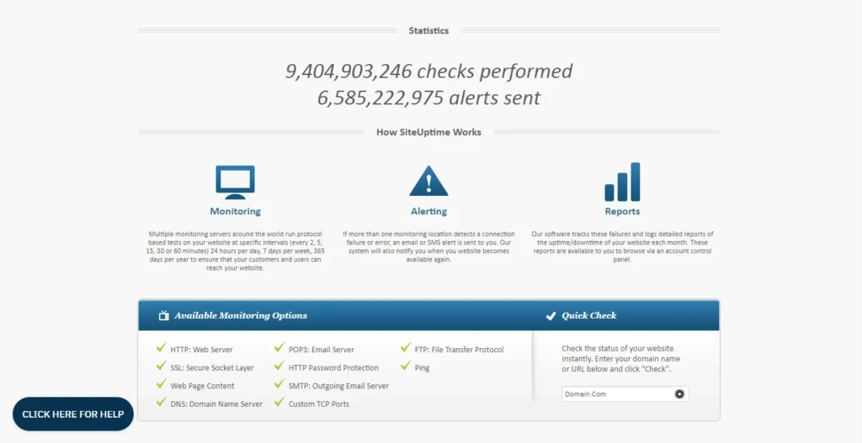The width and height of the screenshot is (862, 443).
Task: Click the green check next to FTP: File Transfer Protocol
Action: [x=406, y=347]
